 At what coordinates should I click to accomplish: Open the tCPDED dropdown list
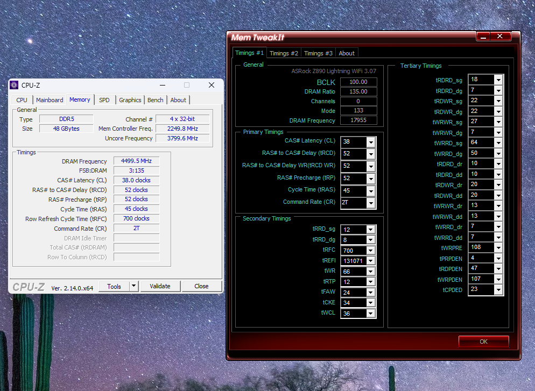(498, 289)
